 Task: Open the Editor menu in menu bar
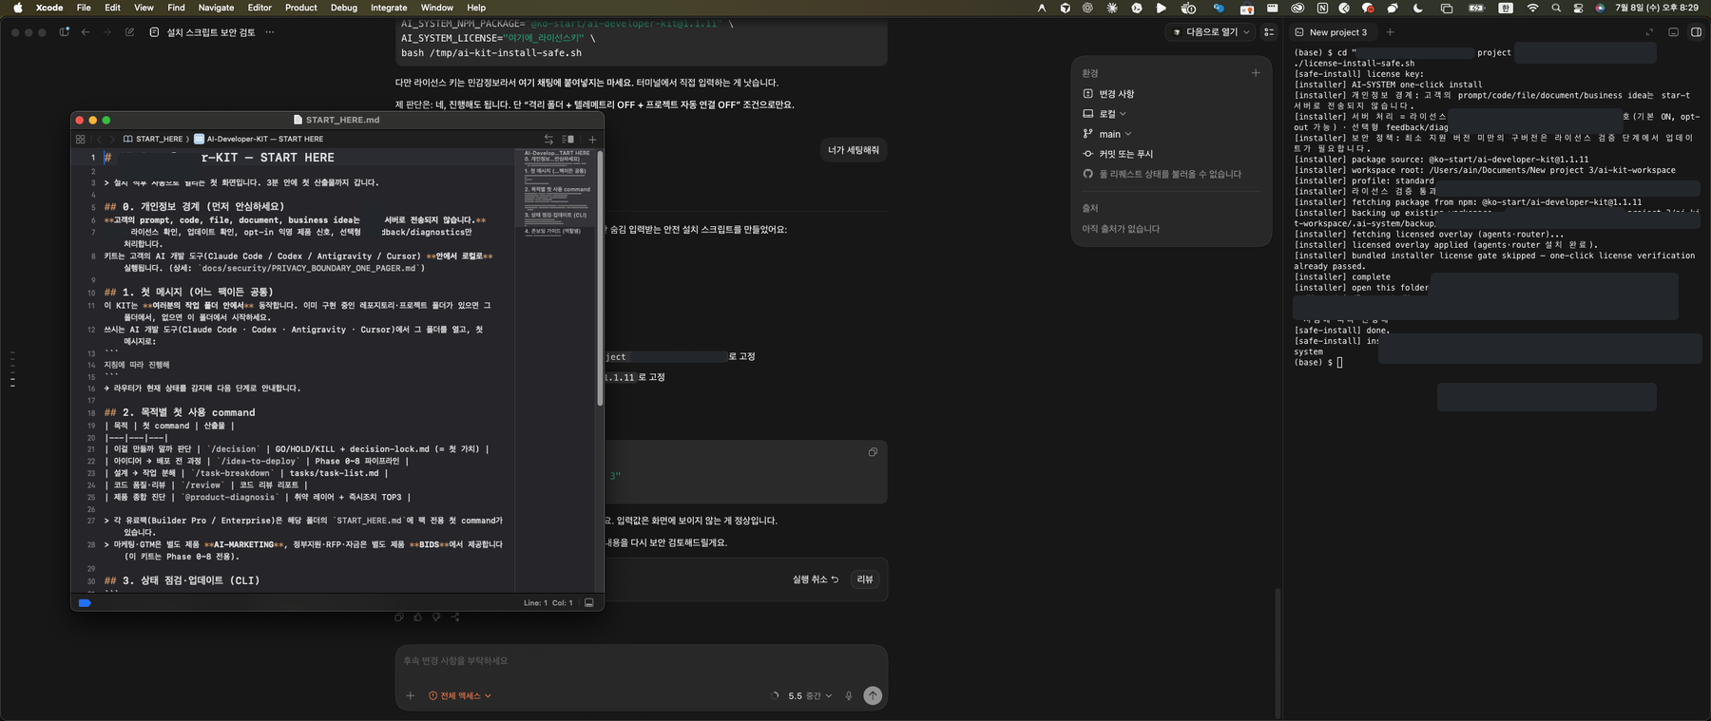pyautogui.click(x=260, y=8)
